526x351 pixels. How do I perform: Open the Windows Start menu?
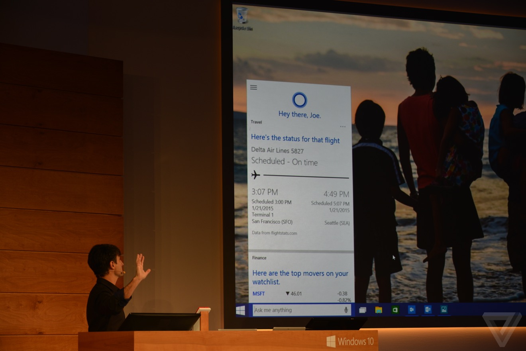tap(240, 310)
